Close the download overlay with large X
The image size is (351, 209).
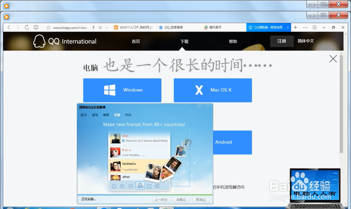point(333,59)
